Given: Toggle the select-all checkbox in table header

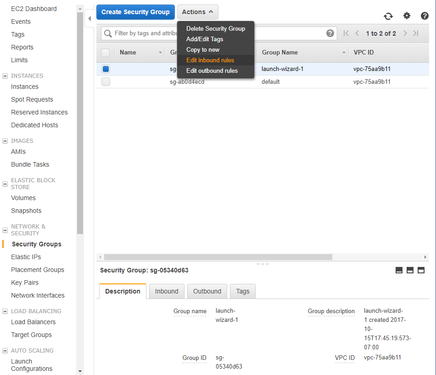Looking at the screenshot, I should coord(106,52).
